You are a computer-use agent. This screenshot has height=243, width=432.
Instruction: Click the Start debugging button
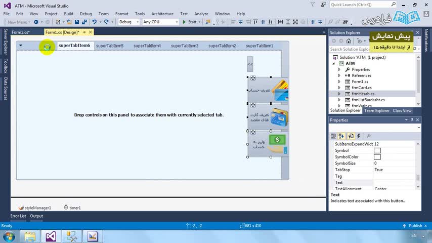(190, 22)
